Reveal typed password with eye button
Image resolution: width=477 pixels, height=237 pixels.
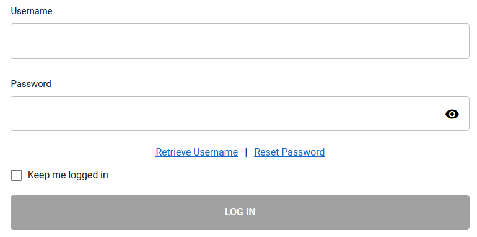(x=452, y=114)
